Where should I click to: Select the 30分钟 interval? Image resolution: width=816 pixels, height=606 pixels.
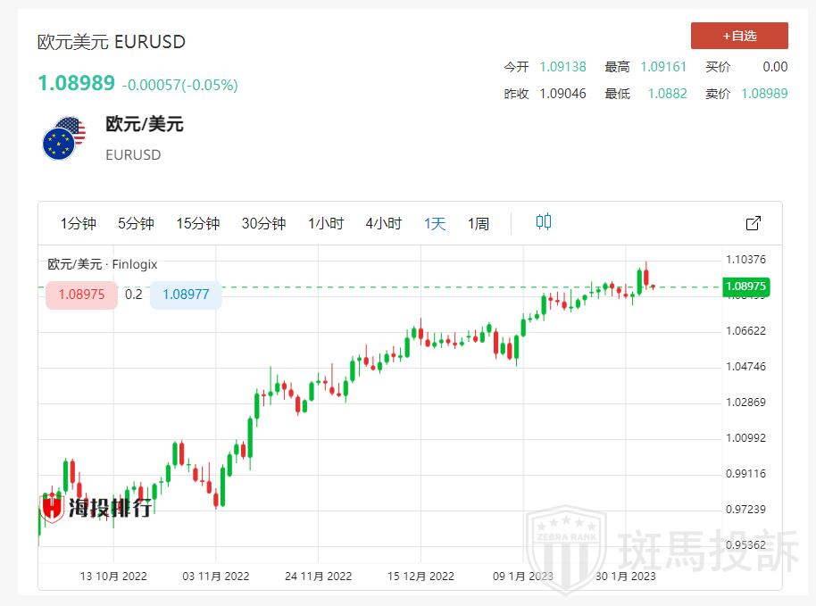click(x=263, y=223)
